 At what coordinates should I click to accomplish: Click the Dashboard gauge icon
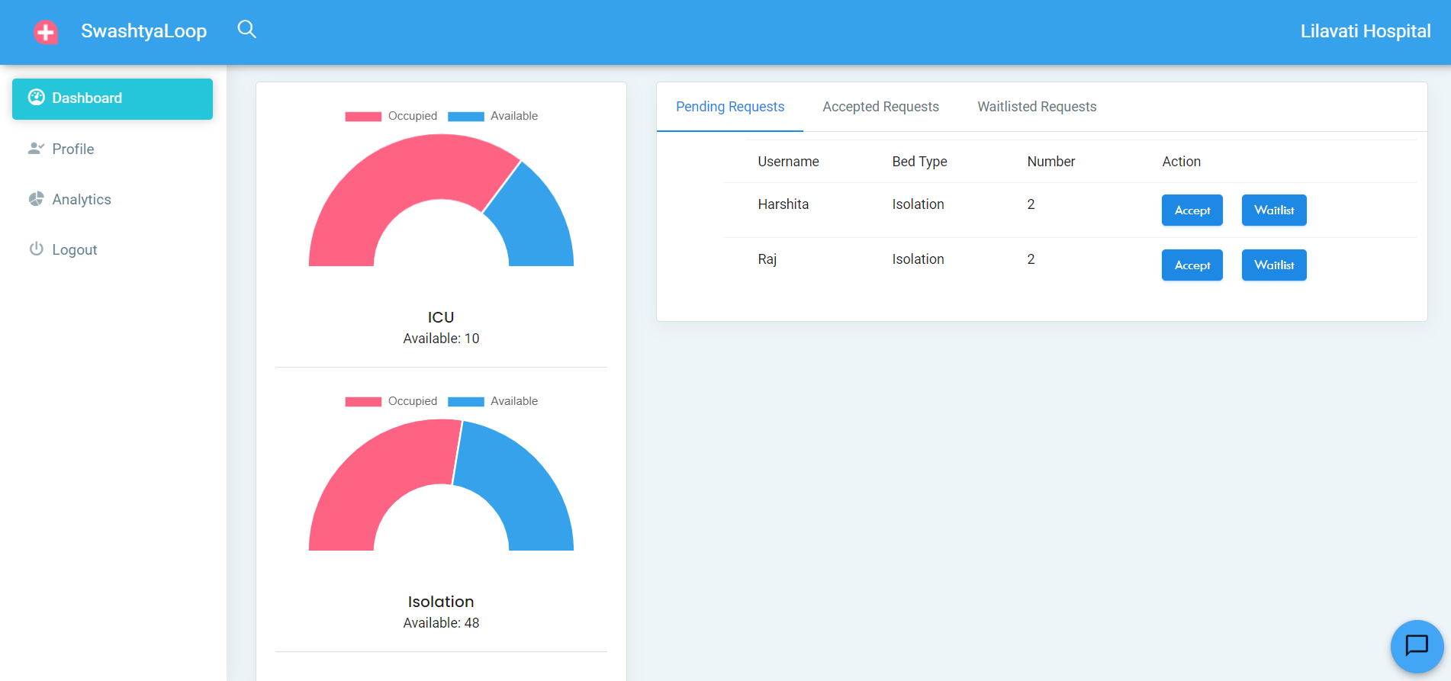[x=36, y=97]
